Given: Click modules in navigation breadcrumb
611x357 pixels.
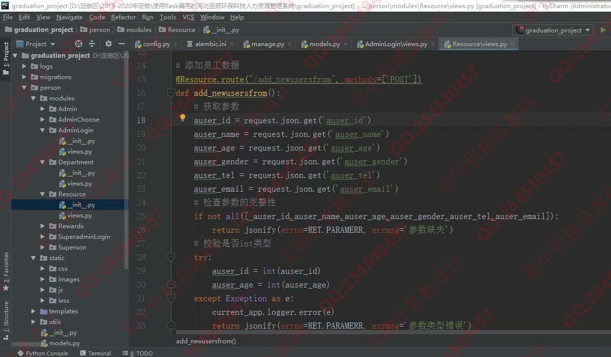Looking at the screenshot, I should (134, 30).
